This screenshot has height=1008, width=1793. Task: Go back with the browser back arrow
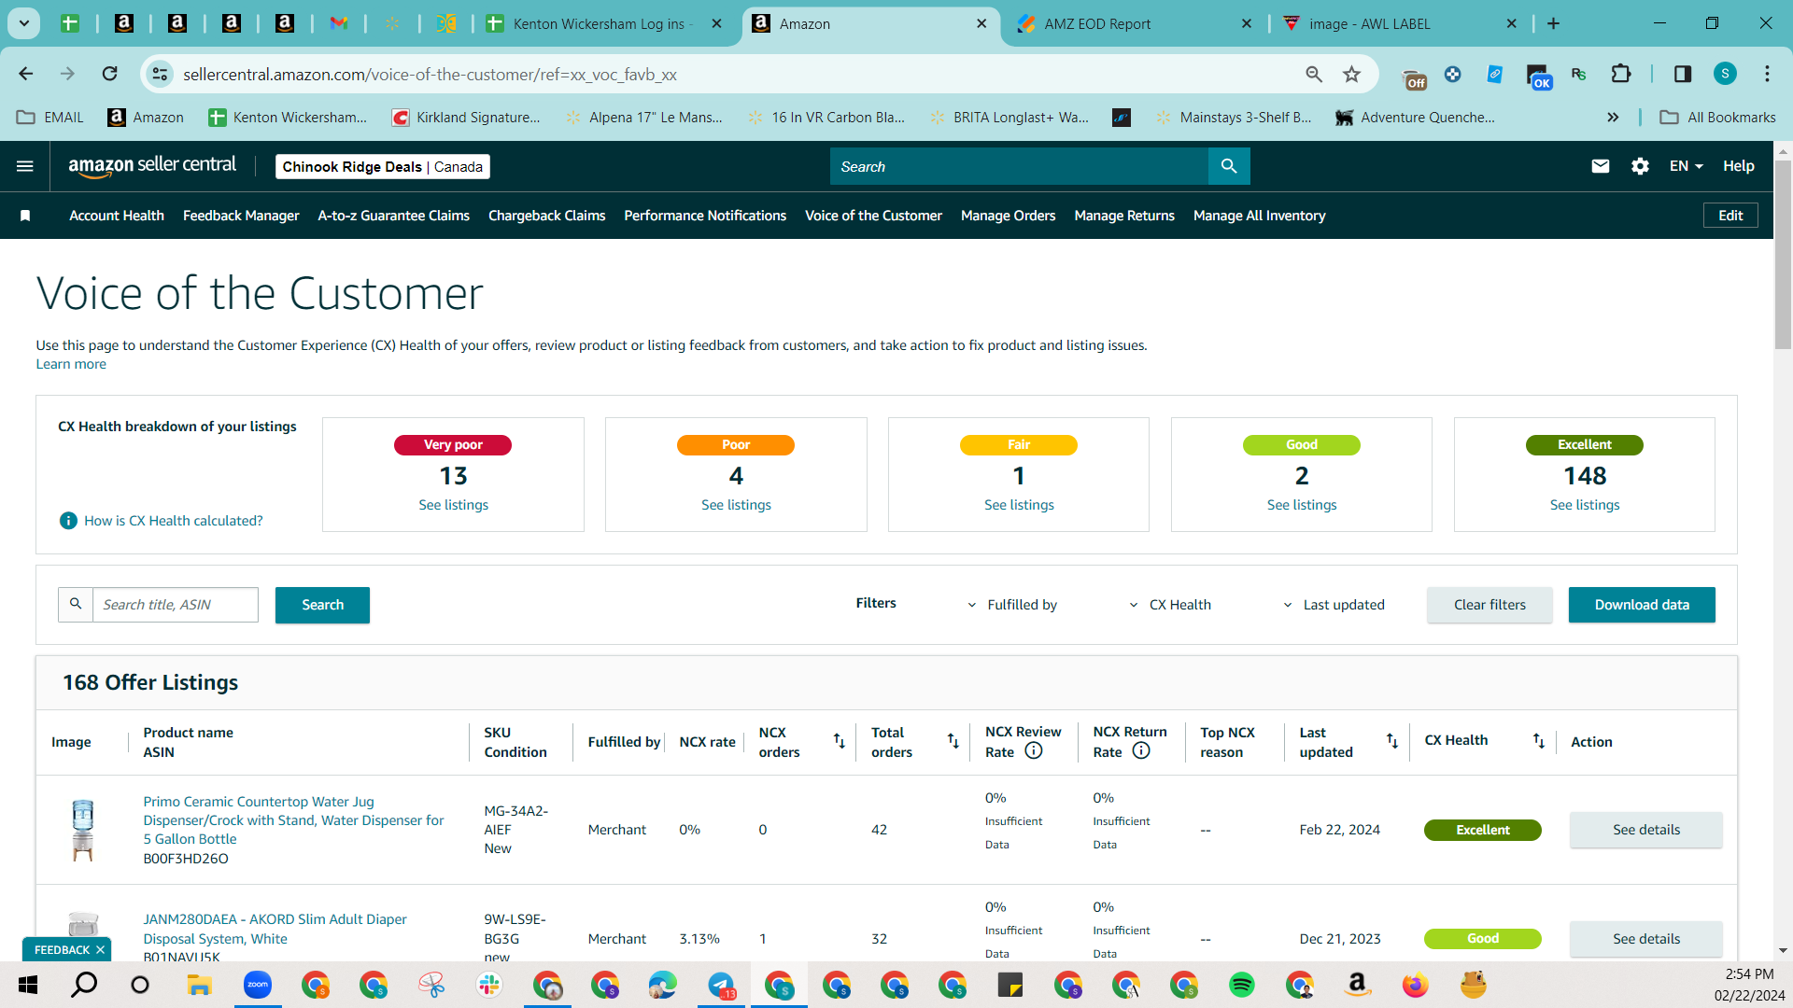point(26,74)
